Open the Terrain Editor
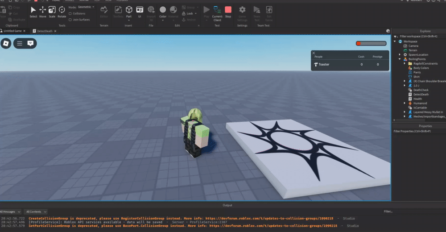The width and height of the screenshot is (446, 232). (104, 12)
